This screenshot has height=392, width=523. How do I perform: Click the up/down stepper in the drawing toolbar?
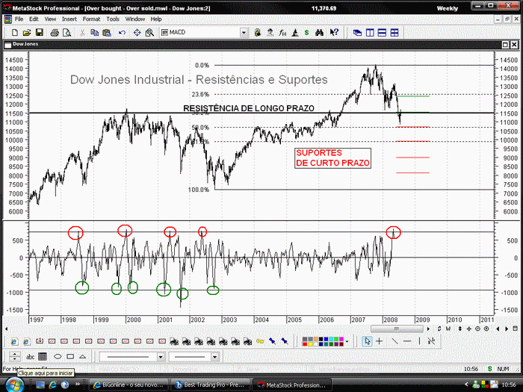tap(14, 356)
